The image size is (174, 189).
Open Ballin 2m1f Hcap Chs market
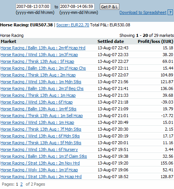pyautogui.click(x=43, y=68)
